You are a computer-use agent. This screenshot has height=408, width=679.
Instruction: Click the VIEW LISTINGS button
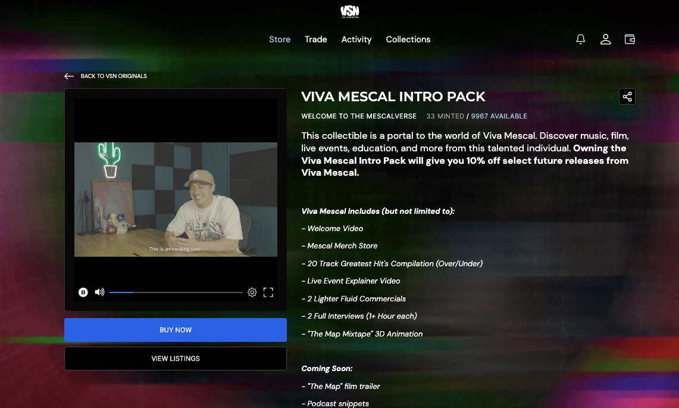click(176, 359)
